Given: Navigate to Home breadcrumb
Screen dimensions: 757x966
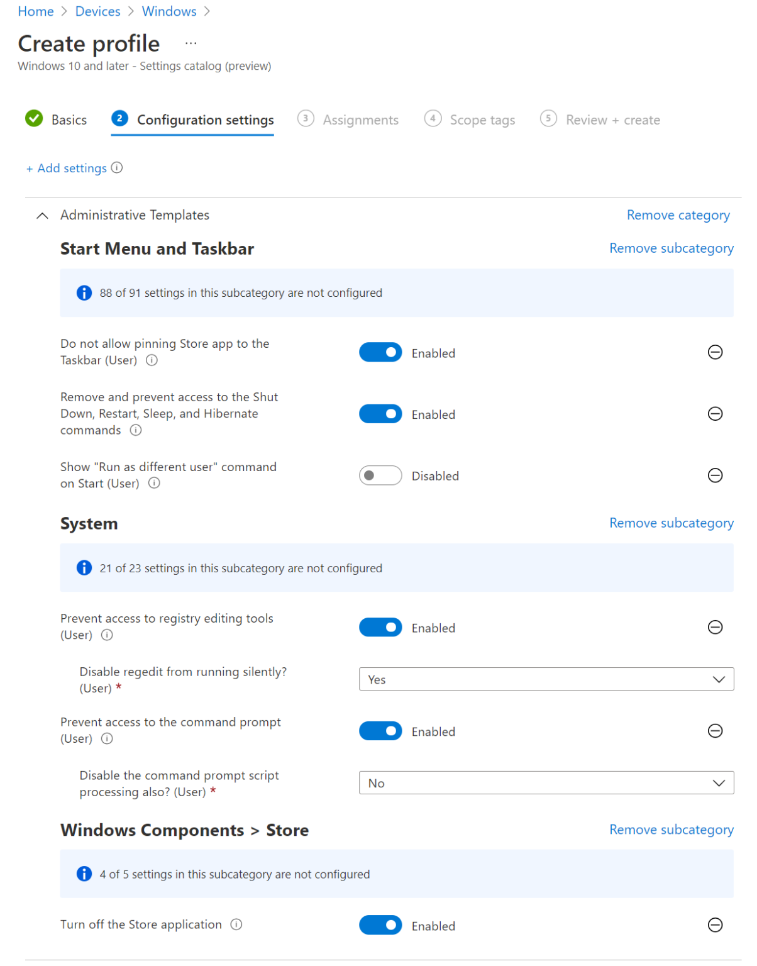Looking at the screenshot, I should point(36,11).
